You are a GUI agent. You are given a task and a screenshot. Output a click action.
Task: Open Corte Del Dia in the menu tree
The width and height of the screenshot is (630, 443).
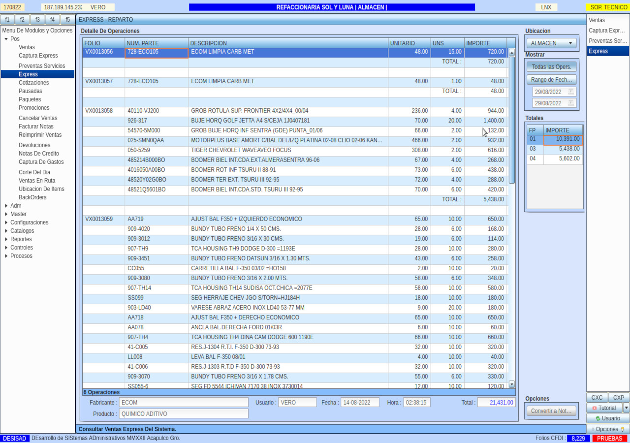(34, 172)
